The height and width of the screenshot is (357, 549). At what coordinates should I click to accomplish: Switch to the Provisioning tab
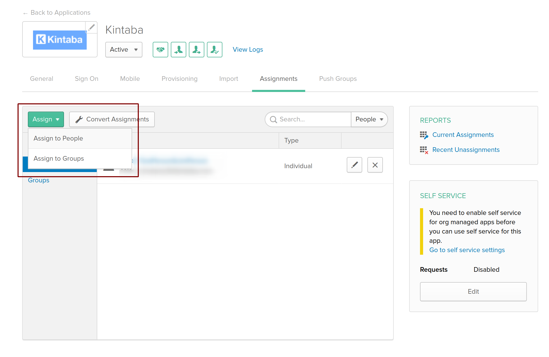tap(179, 79)
